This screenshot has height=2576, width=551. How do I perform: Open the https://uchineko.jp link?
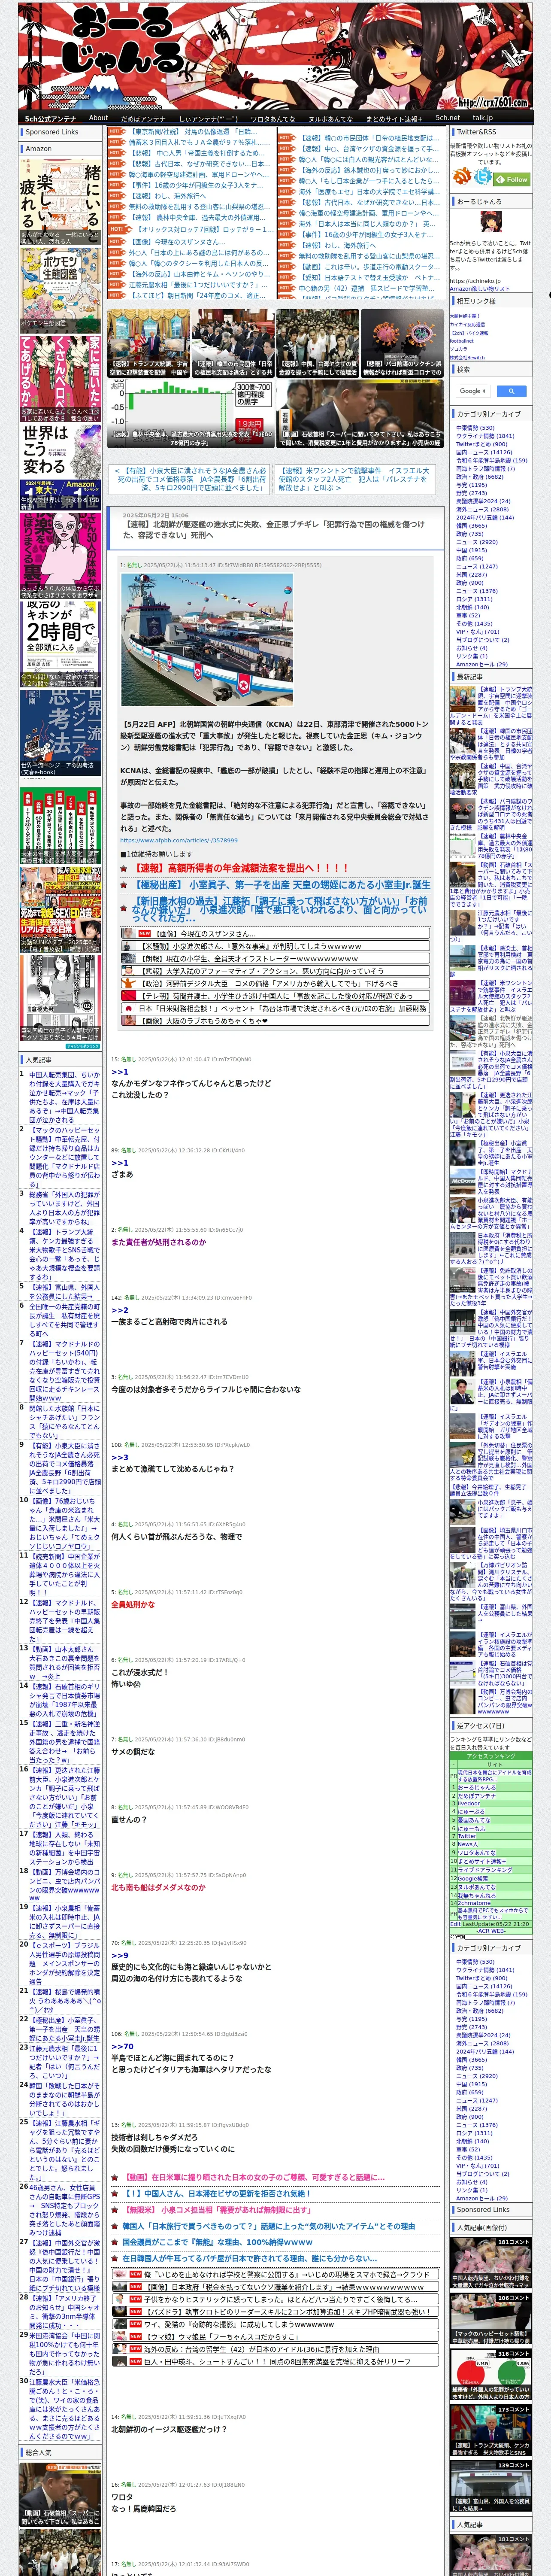click(475, 281)
